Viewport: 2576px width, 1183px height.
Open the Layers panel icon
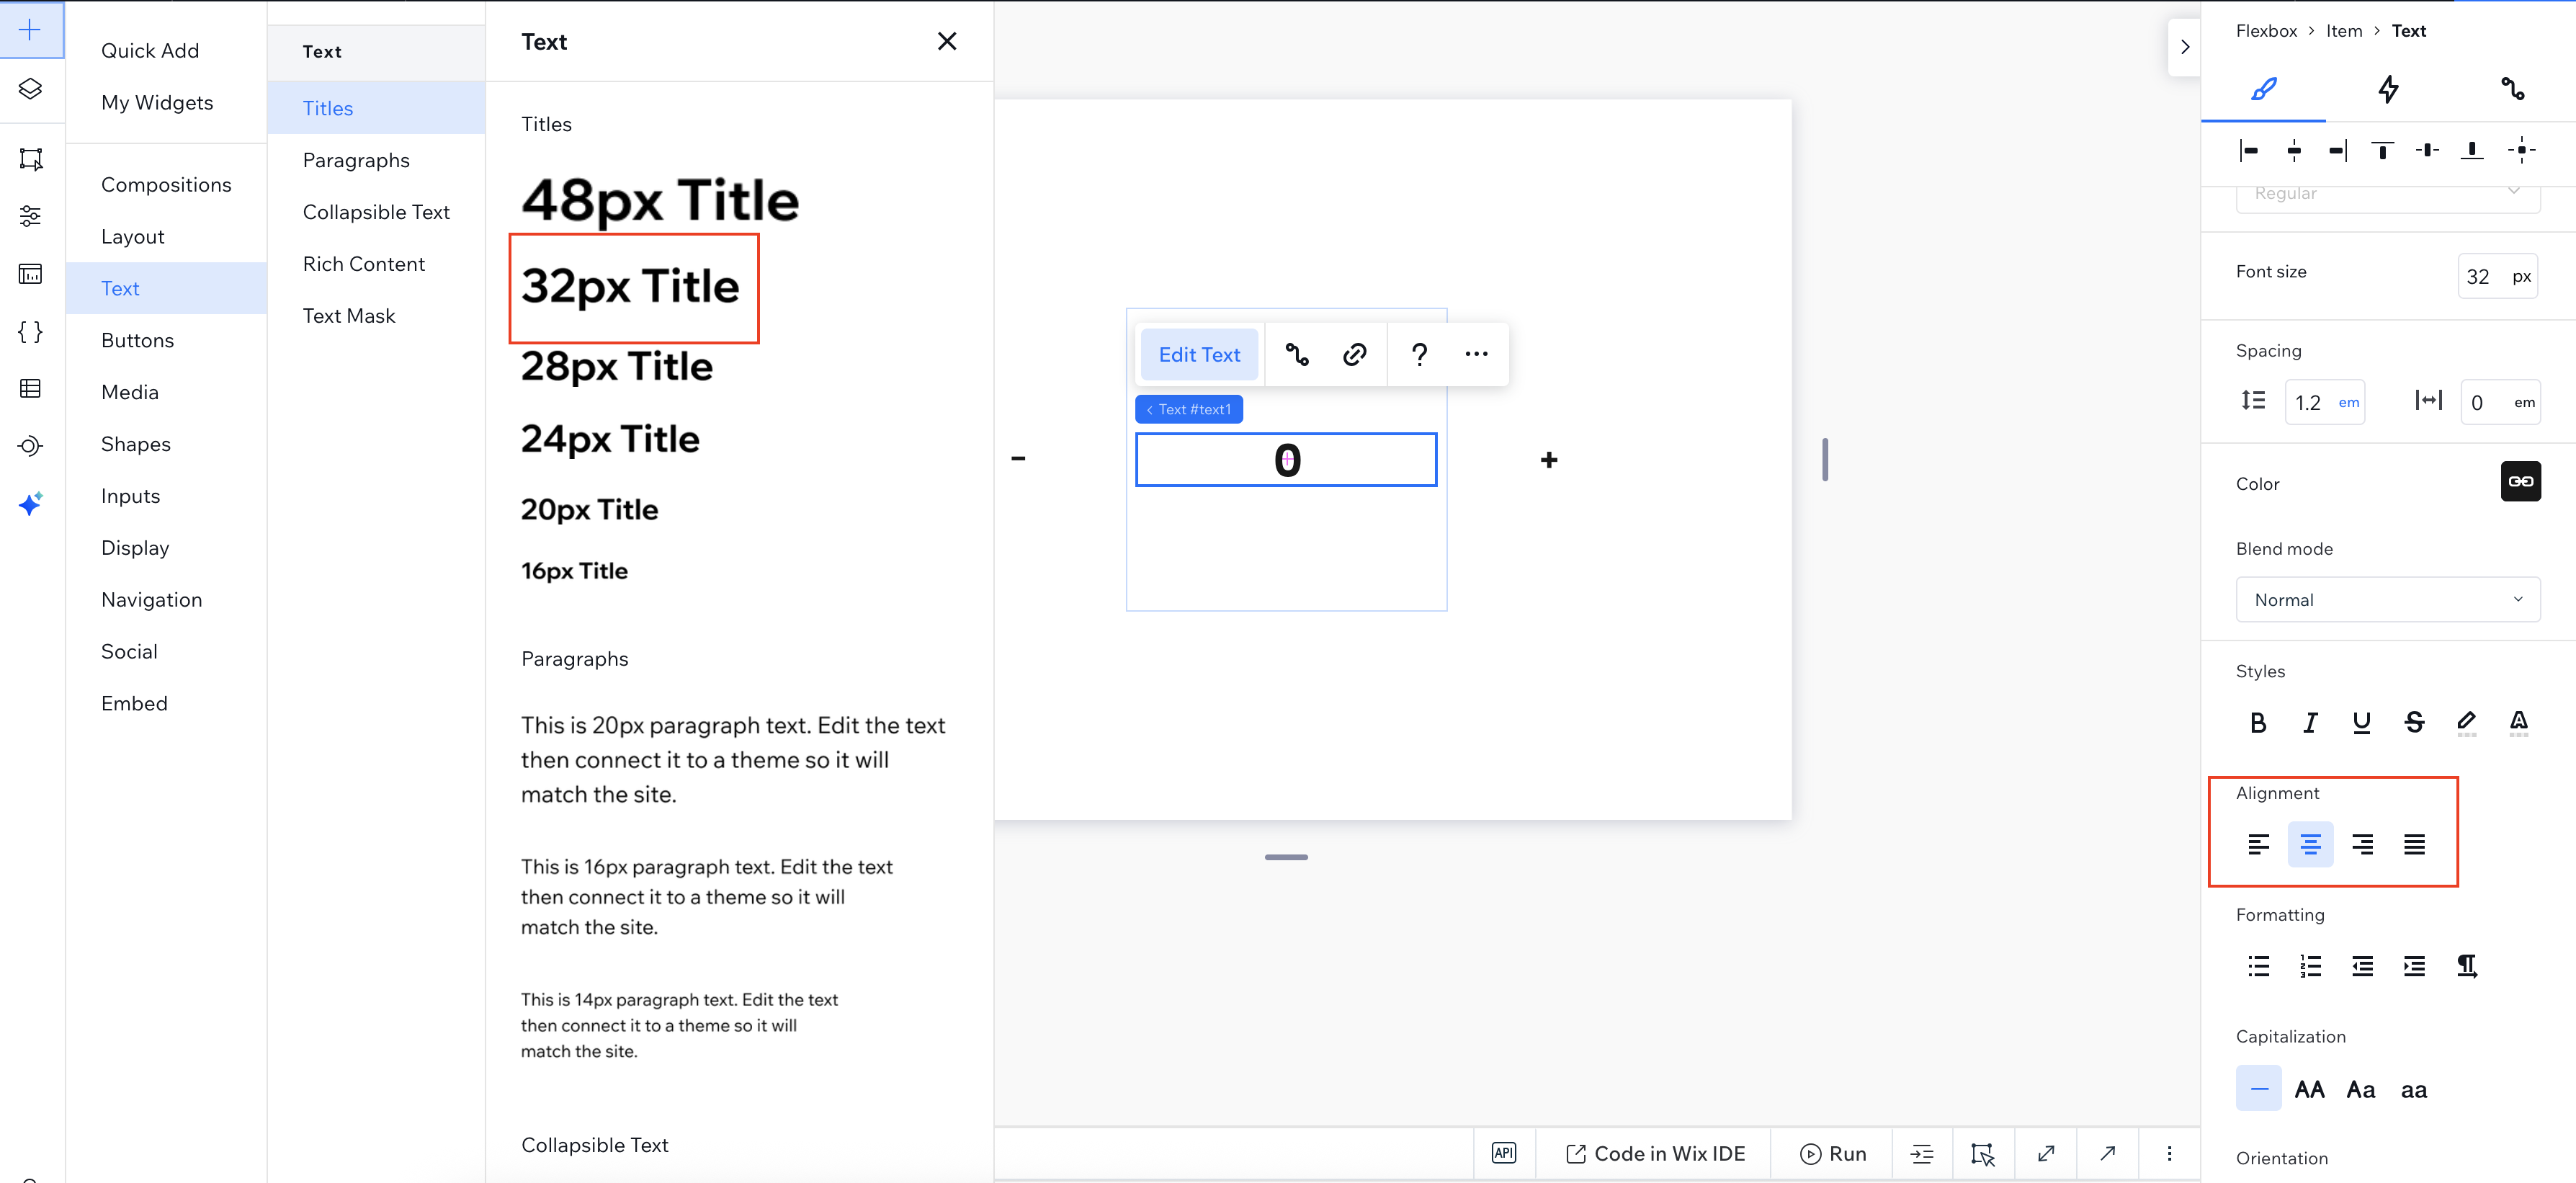click(30, 89)
